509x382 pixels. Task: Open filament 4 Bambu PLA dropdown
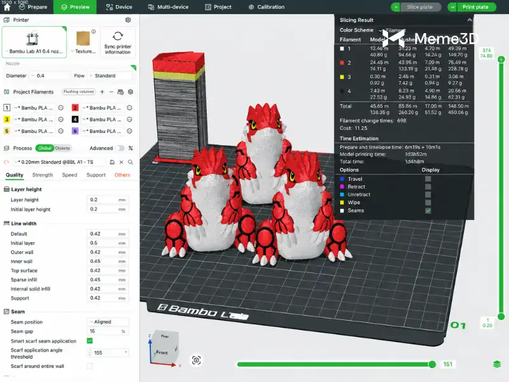click(102, 120)
